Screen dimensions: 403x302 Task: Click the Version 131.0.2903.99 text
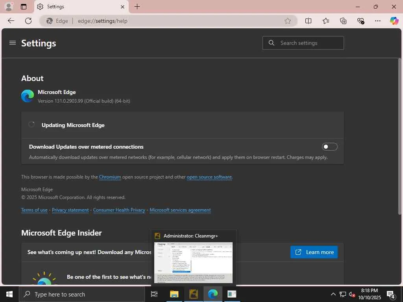(x=84, y=101)
